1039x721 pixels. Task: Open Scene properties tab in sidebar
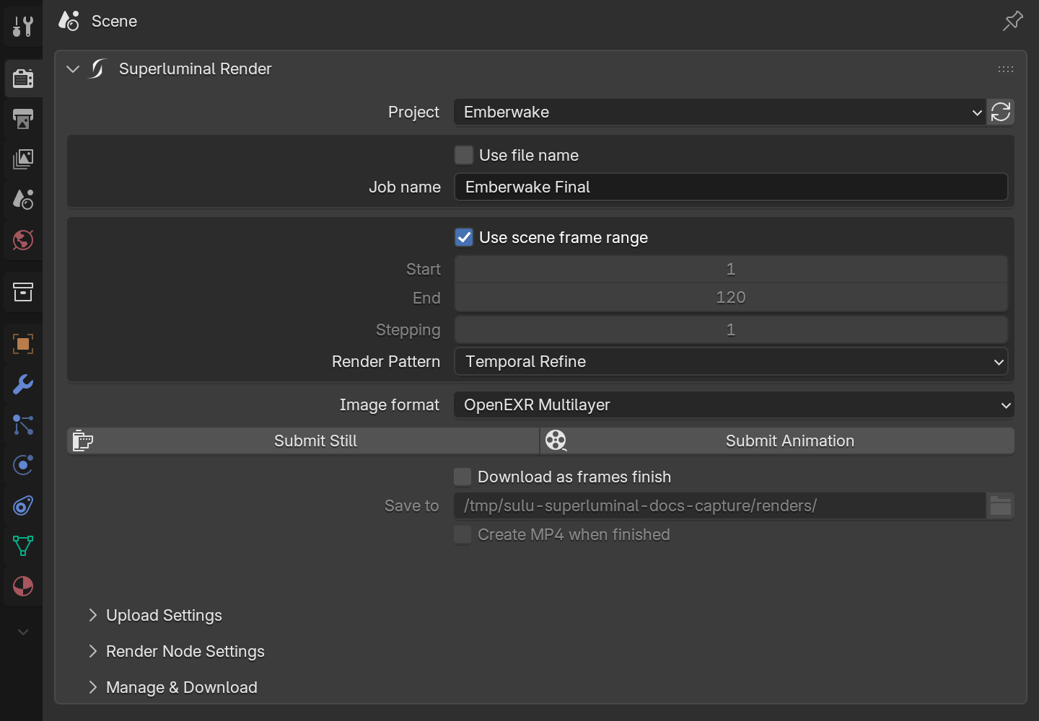coord(23,199)
